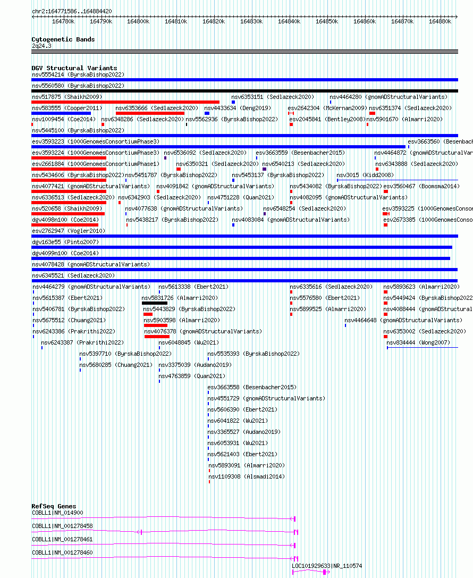Open COBLL1|NM_001278461 transcript label
Image resolution: width=473 pixels, height=578 pixels.
click(62, 539)
